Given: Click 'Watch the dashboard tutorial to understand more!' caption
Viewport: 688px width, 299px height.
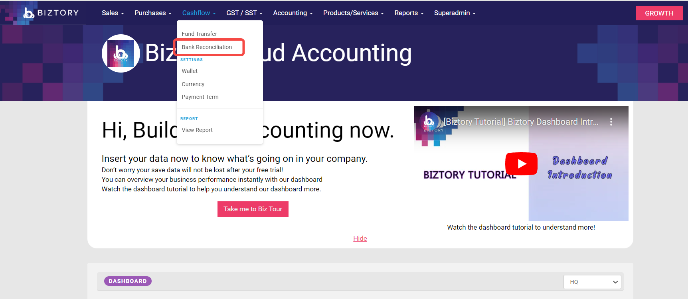Looking at the screenshot, I should [521, 227].
